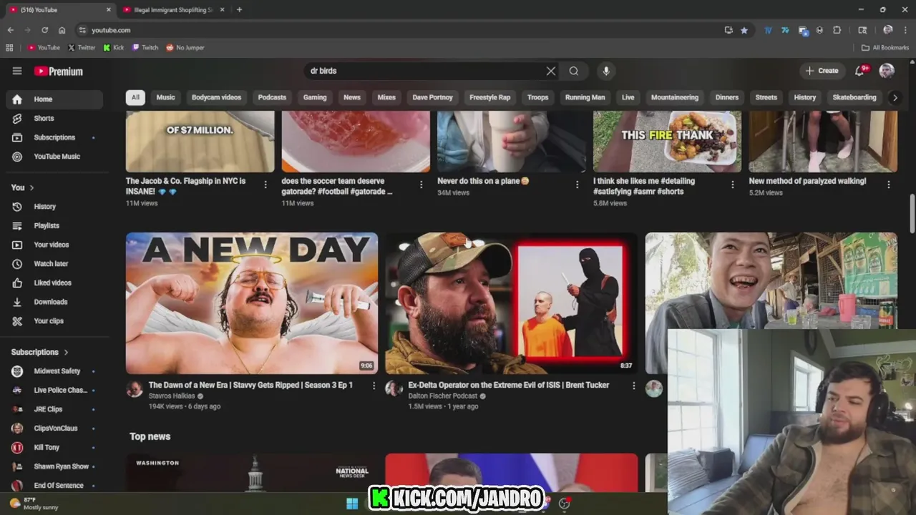Viewport: 916px width, 515px height.
Task: Expand the You section chevron
Action: 31,187
